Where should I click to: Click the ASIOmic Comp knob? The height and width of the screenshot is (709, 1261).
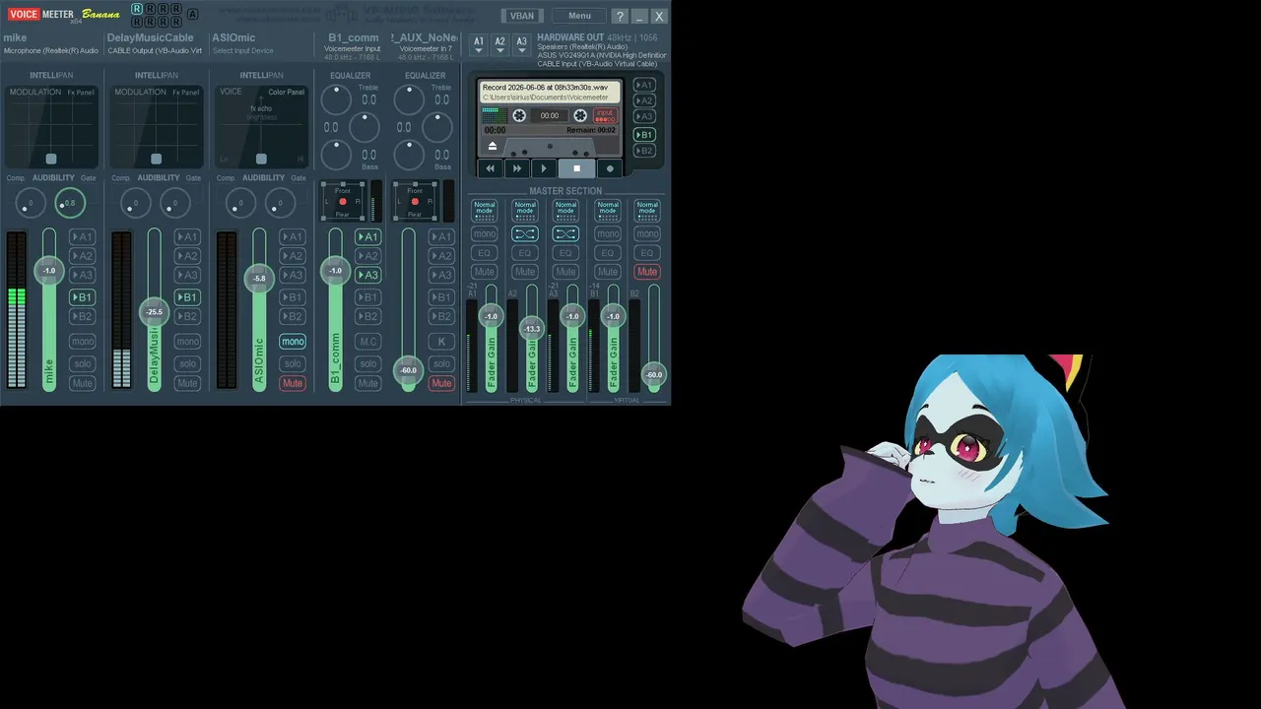coord(240,203)
